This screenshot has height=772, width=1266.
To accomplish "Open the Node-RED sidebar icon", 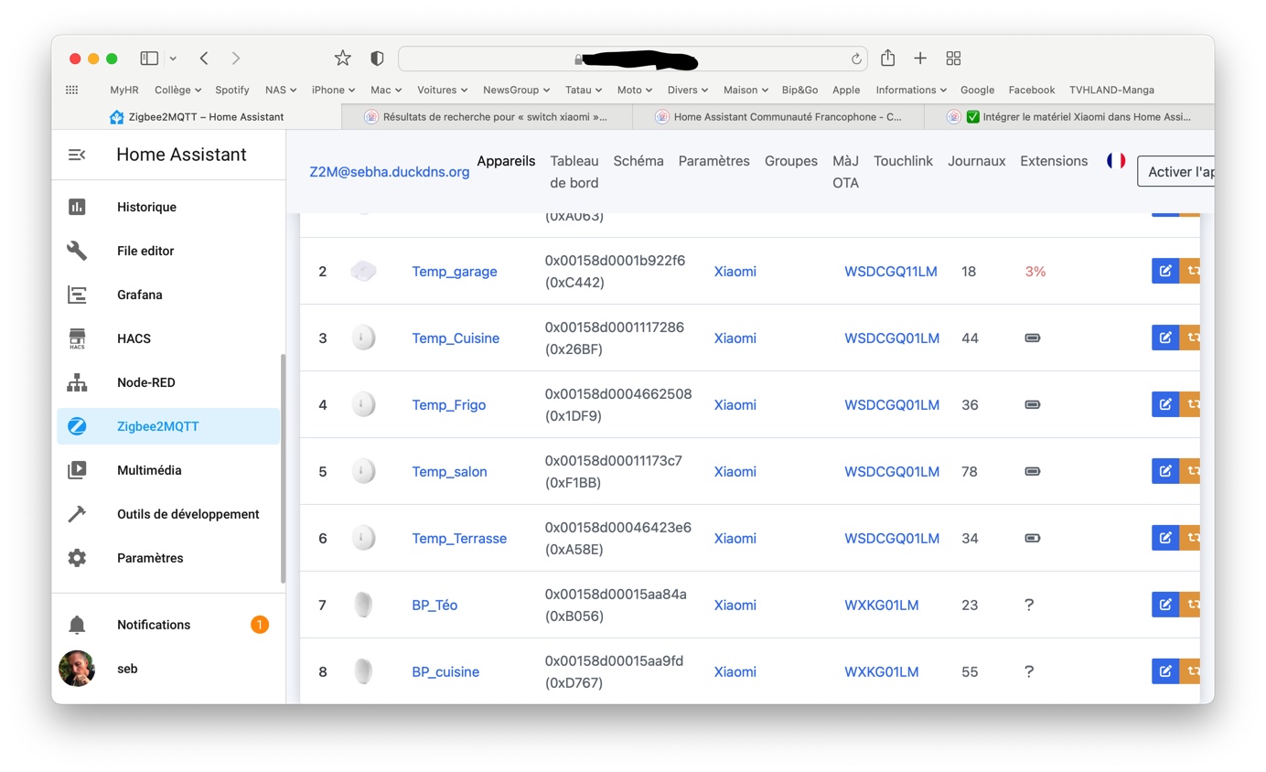I will point(77,382).
